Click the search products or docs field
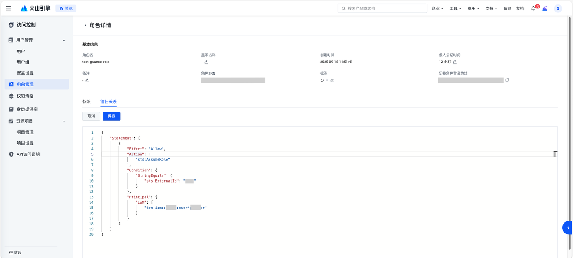This screenshot has width=573, height=258. (x=385, y=8)
